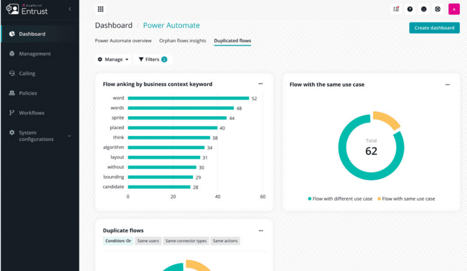
Task: Open the Filters panel showing 2 active filters
Action: [x=153, y=59]
